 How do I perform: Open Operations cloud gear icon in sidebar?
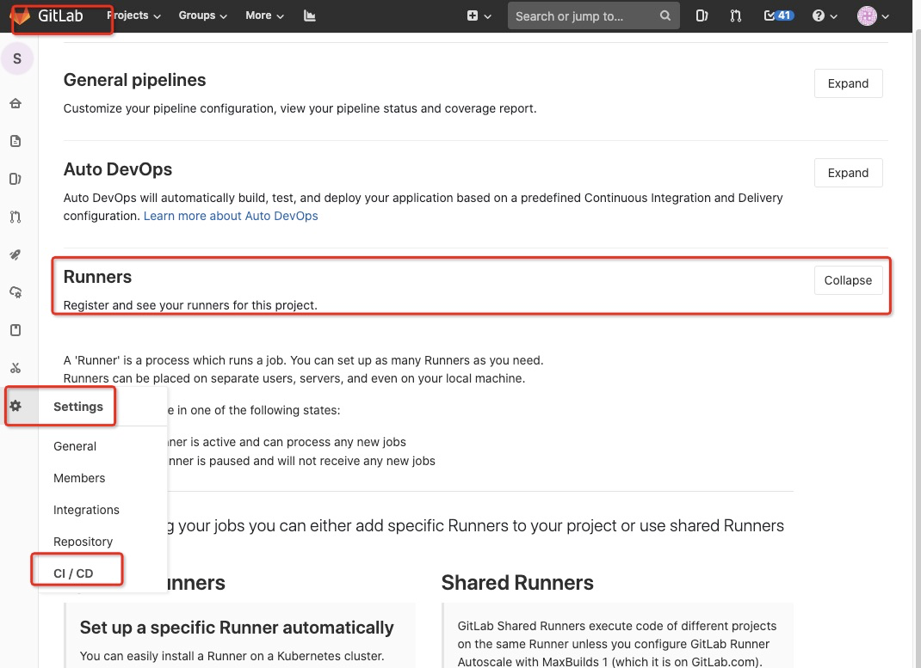[15, 292]
